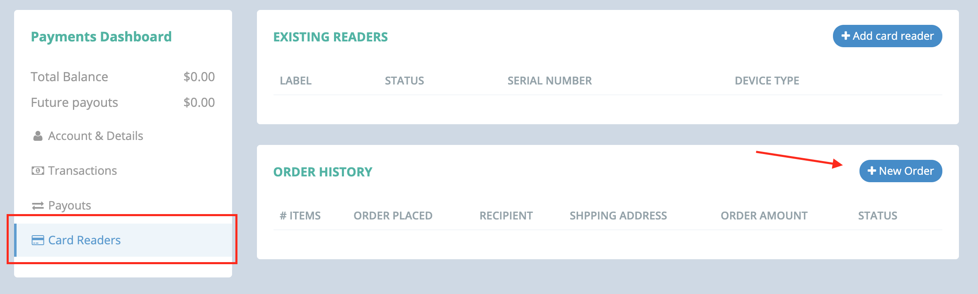Click the Card Readers credit card icon
The width and height of the screenshot is (978, 294).
click(39, 240)
